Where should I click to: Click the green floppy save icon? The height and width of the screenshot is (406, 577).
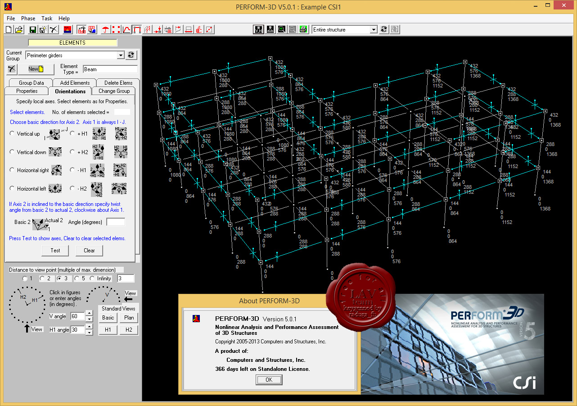33,30
